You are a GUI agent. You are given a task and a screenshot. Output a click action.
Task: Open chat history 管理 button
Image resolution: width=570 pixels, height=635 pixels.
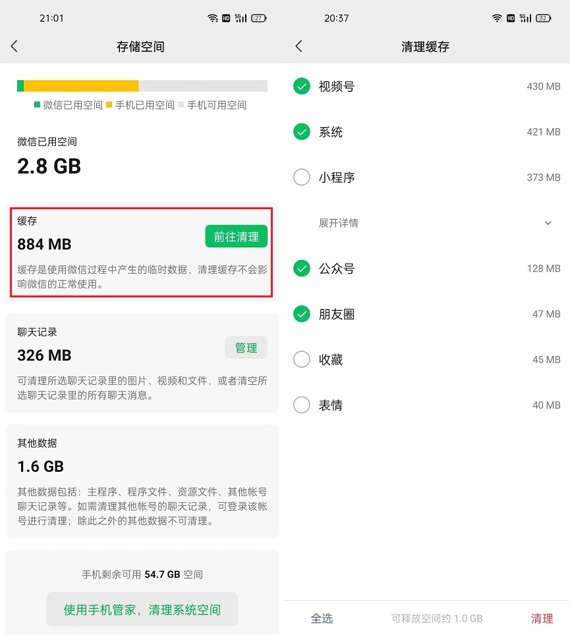(246, 347)
